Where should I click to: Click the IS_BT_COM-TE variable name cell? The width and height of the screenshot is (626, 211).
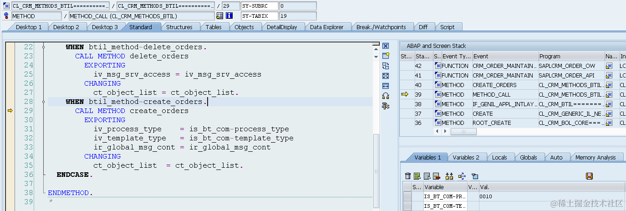click(x=445, y=206)
